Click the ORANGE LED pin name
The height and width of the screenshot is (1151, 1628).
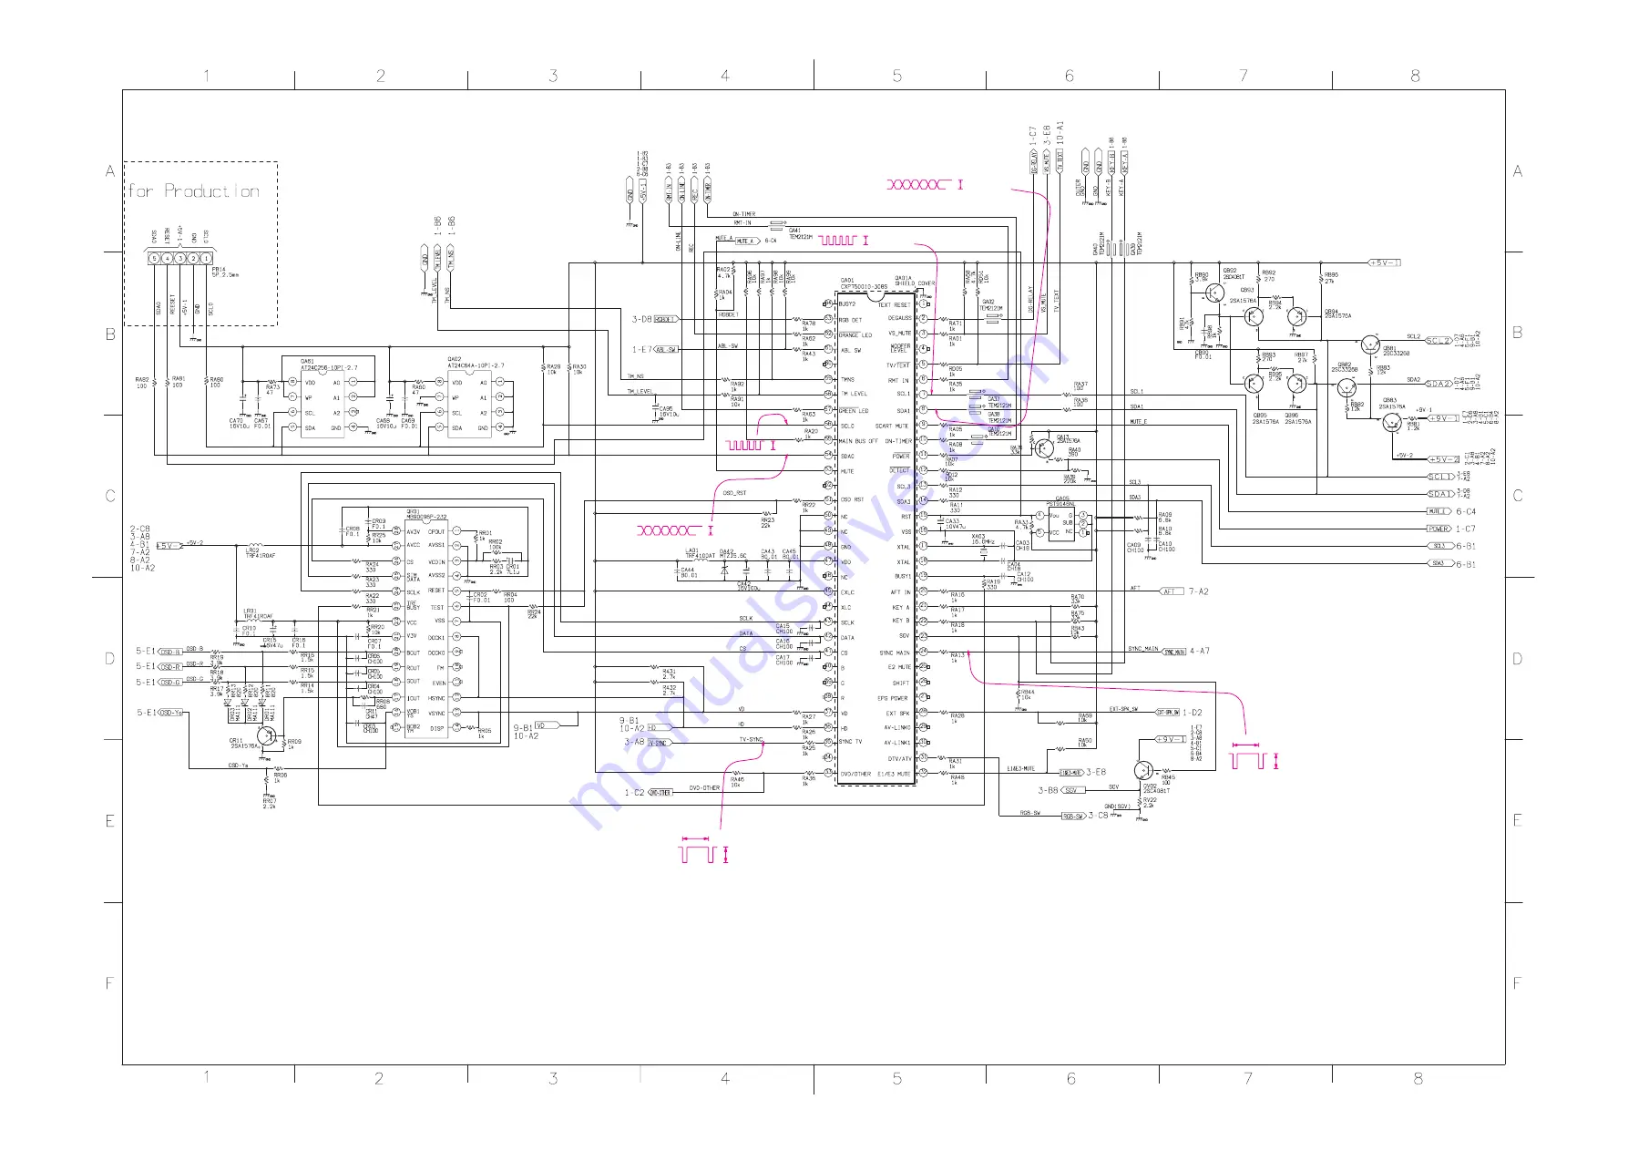pos(855,335)
